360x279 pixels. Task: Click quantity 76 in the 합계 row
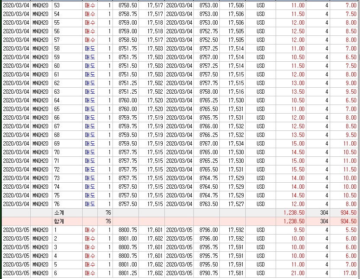click(x=108, y=221)
